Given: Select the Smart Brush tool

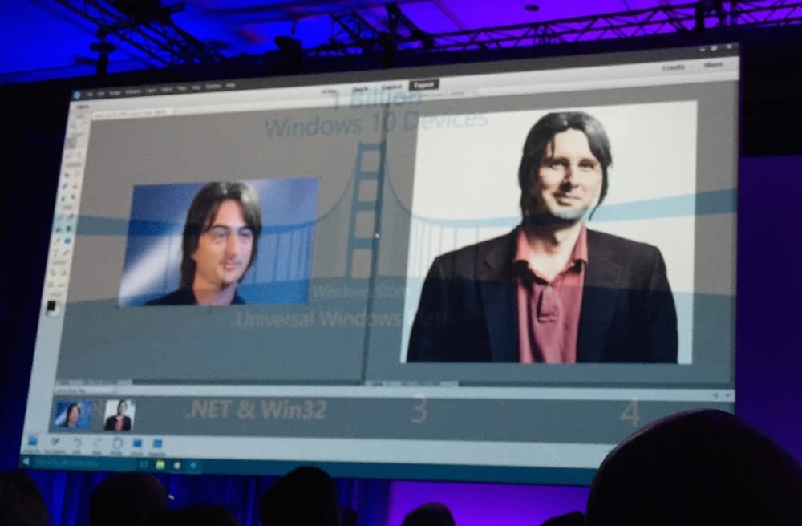Looking at the screenshot, I should 67,186.
